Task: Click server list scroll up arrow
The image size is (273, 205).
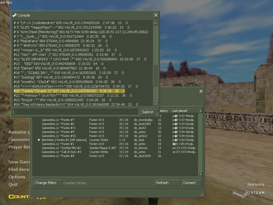Action: coord(200,111)
